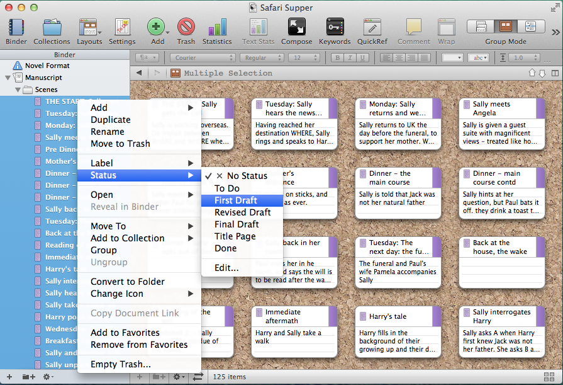Show hidden toolbar items via overflow chevron
The height and width of the screenshot is (385, 563).
(555, 32)
